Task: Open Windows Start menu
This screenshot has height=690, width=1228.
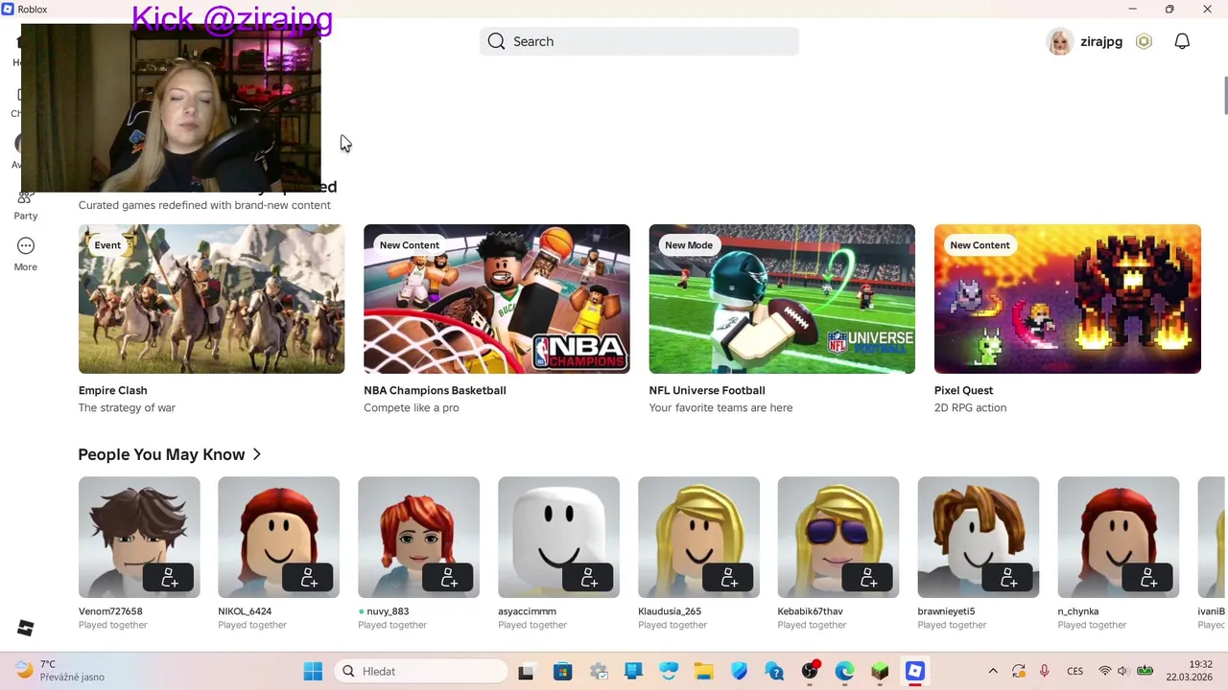Action: (313, 671)
